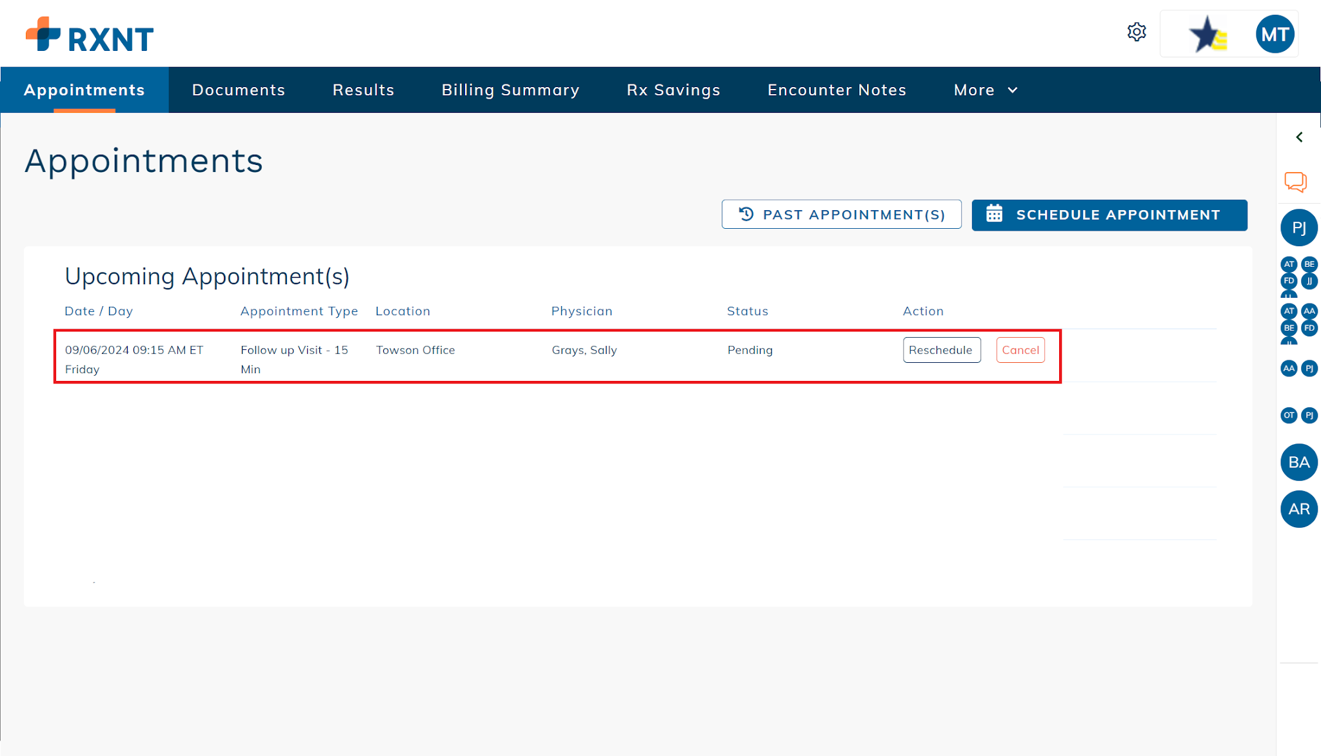The height and width of the screenshot is (756, 1321).
Task: View Past Appointment(s)
Action: (841, 214)
